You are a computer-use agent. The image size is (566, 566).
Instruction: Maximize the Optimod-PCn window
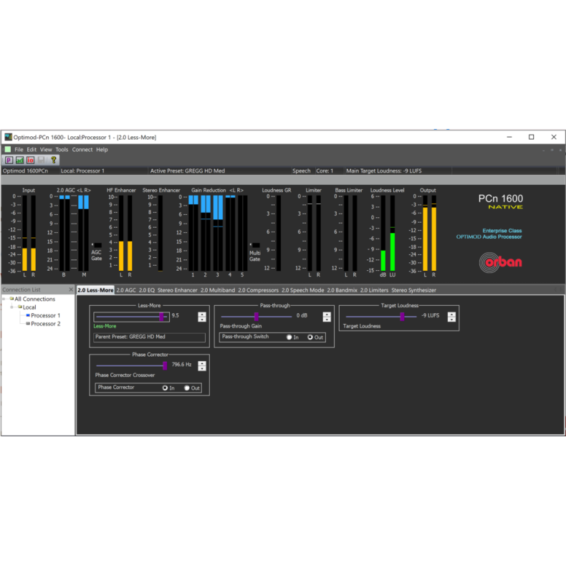532,137
